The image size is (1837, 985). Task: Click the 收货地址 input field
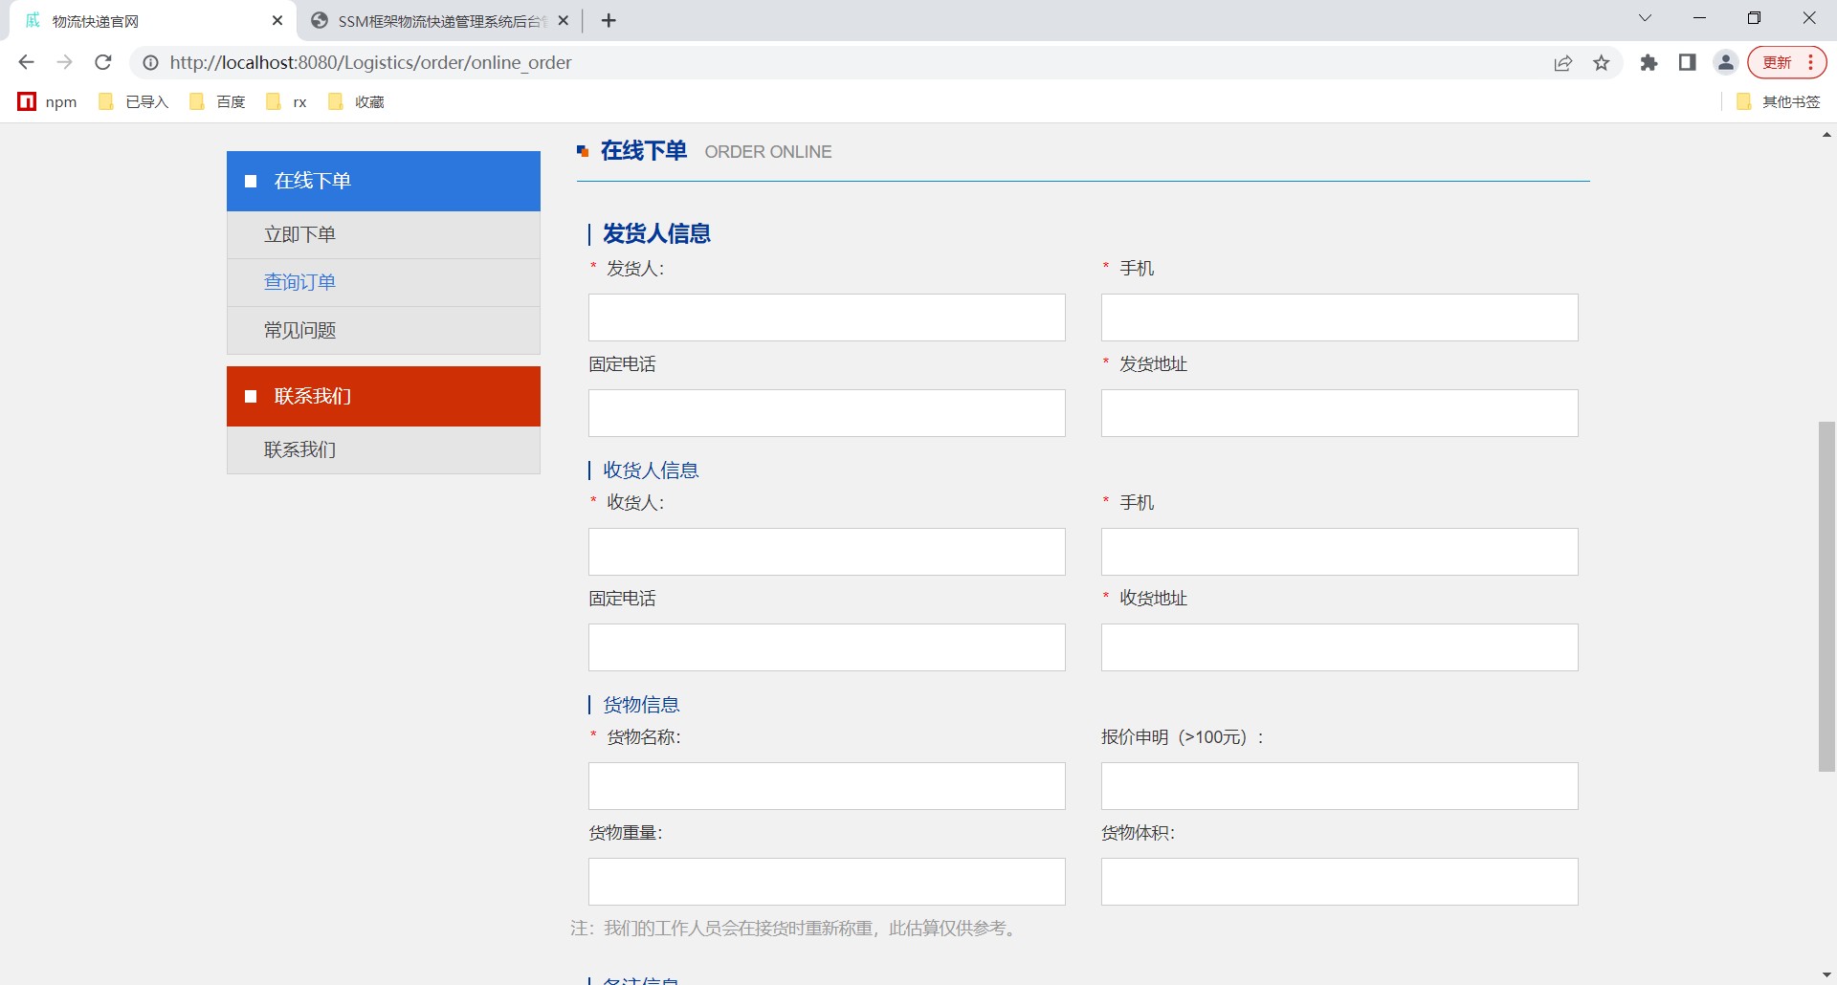1339,647
